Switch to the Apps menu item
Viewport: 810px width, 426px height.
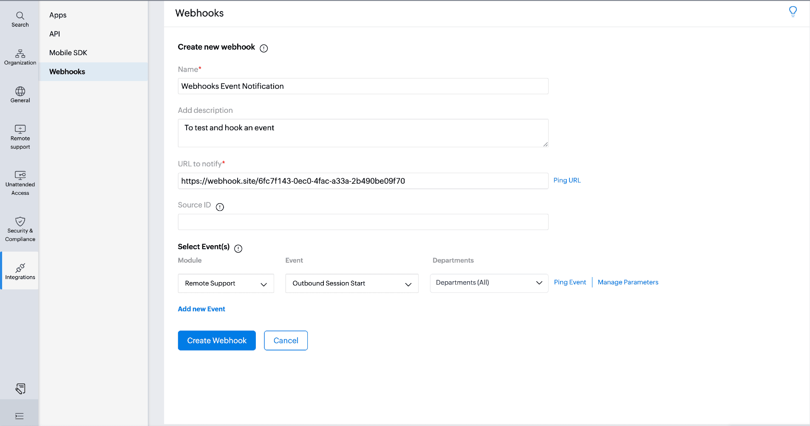pos(58,15)
